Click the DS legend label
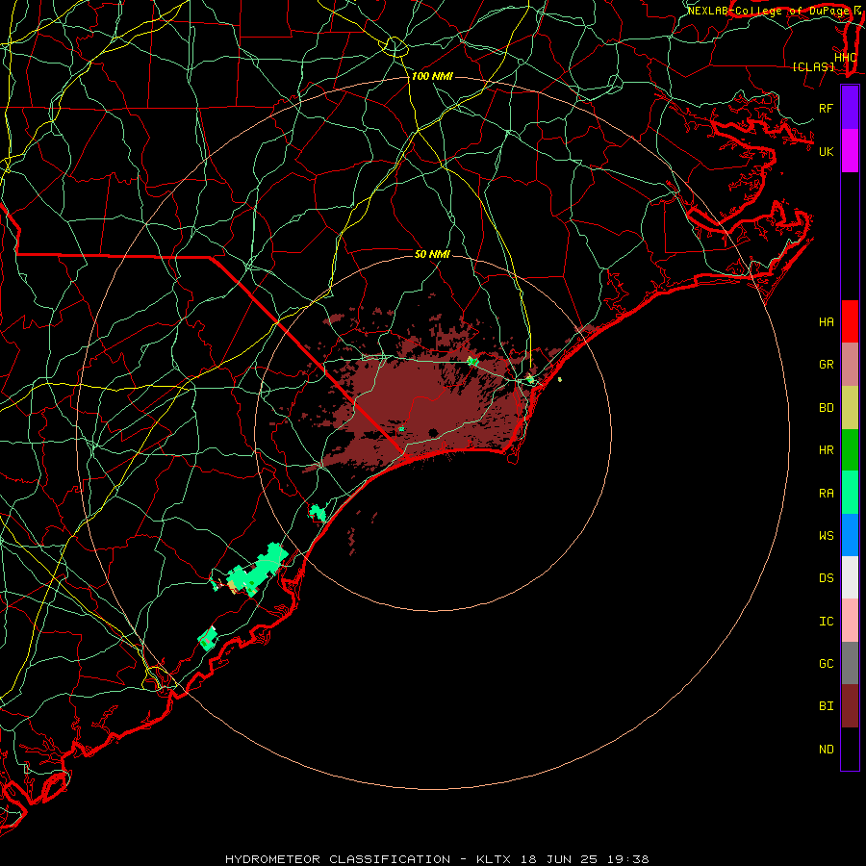The width and height of the screenshot is (866, 866). coord(826,578)
